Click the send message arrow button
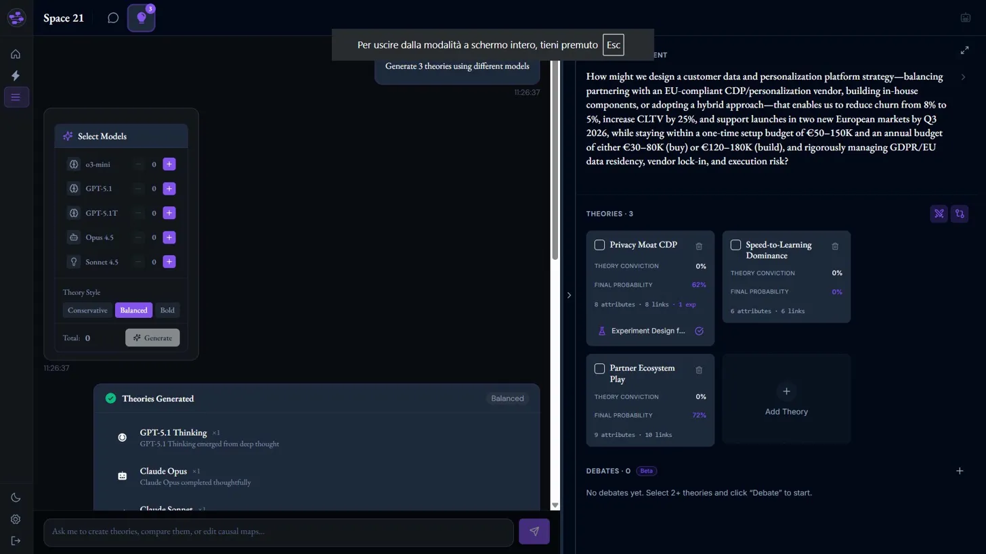This screenshot has height=554, width=986. pyautogui.click(x=534, y=532)
